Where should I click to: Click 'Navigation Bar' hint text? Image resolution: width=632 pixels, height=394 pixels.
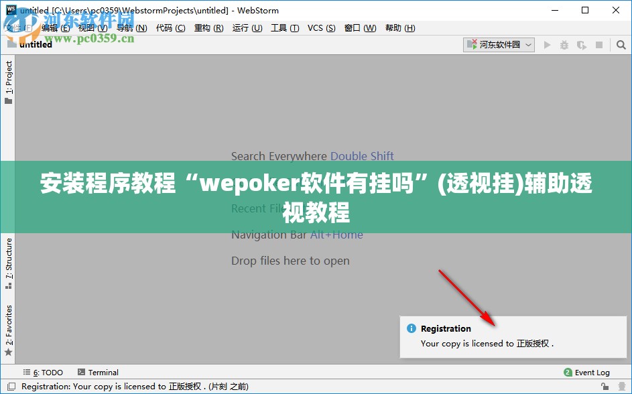(x=269, y=235)
